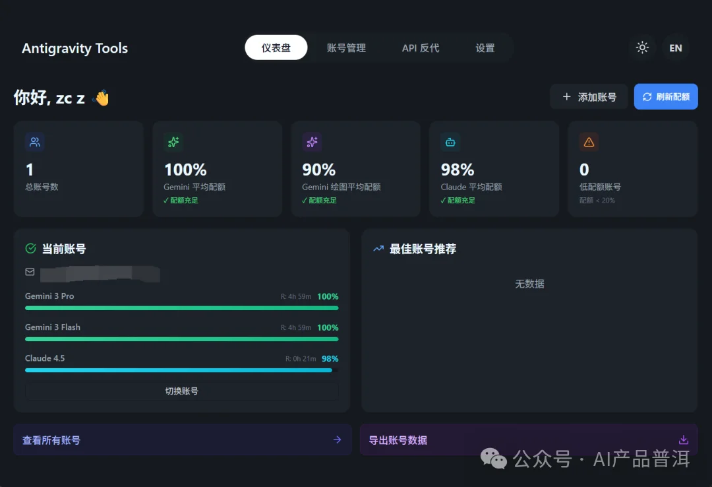Click 添加账号 to add an account
This screenshot has width=712, height=487.
[589, 96]
